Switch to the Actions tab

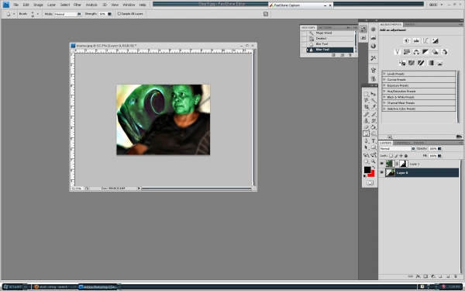pyautogui.click(x=325, y=27)
